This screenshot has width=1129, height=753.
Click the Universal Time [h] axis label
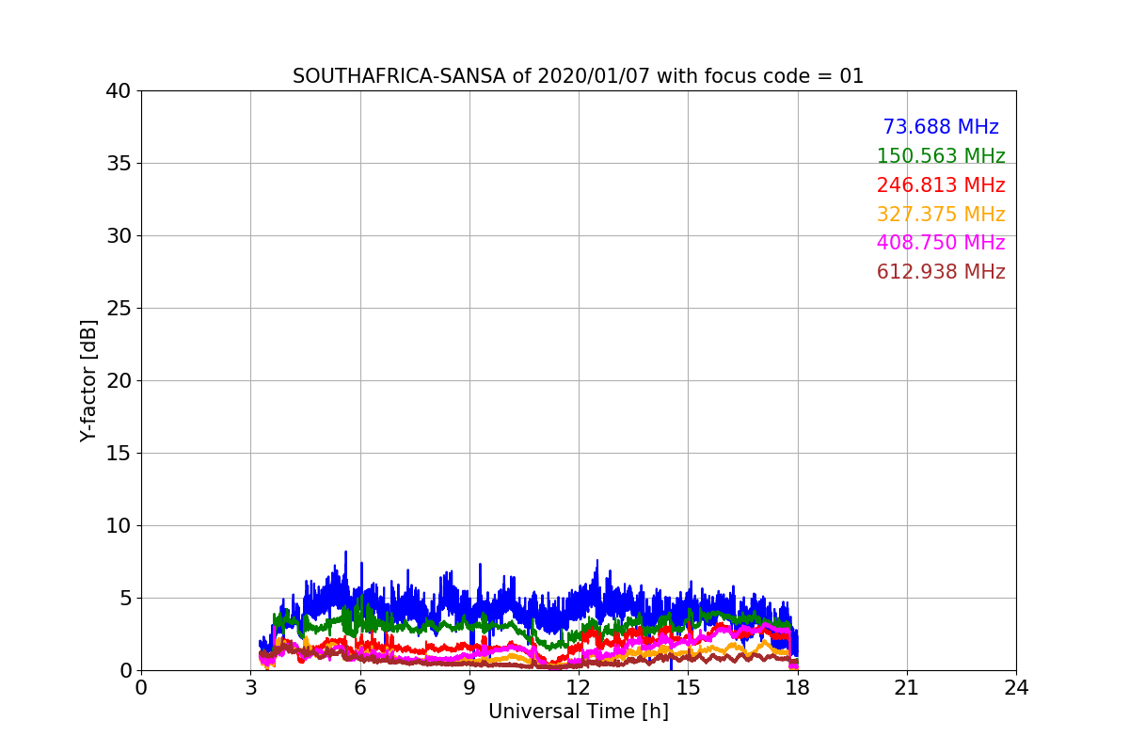coord(579,712)
